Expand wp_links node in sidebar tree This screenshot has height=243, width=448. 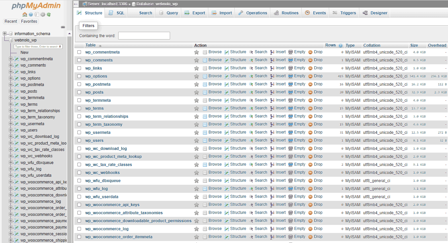11,72
